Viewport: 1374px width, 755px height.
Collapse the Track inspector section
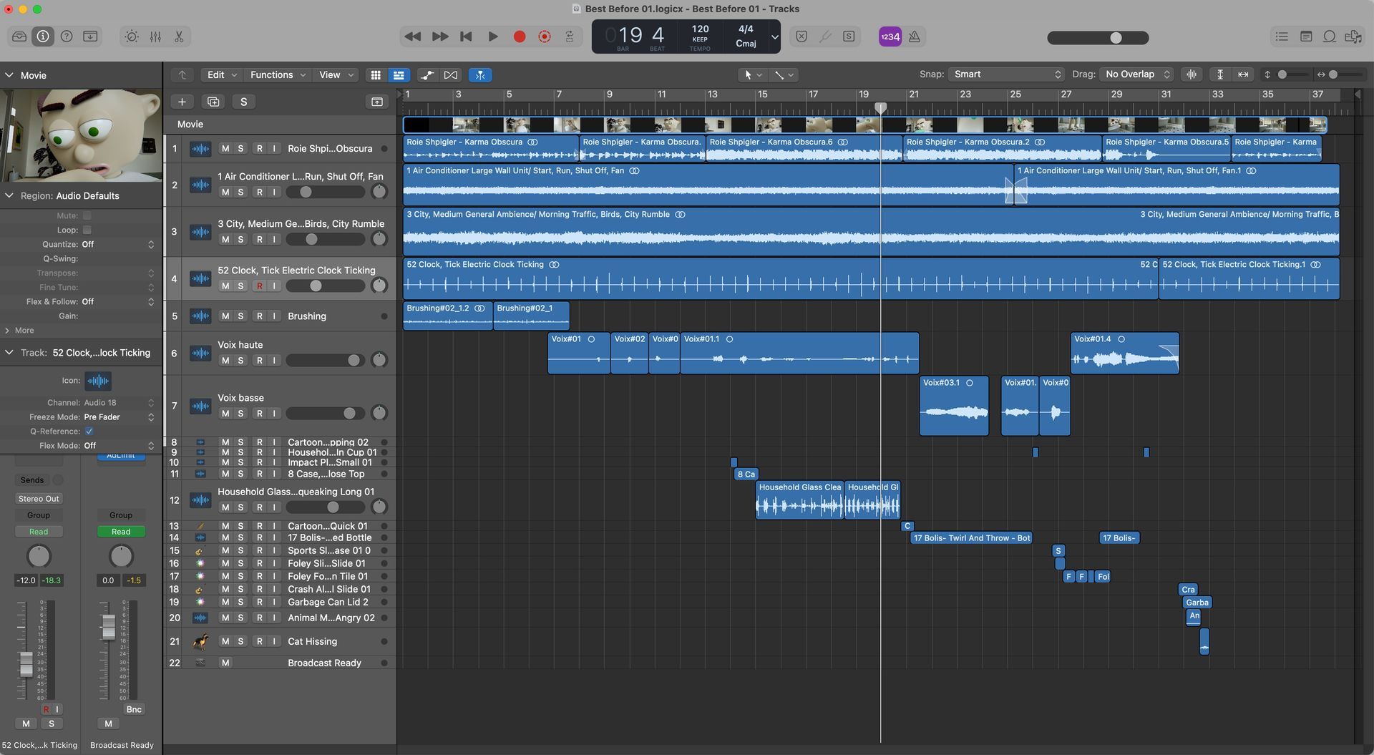click(x=9, y=353)
